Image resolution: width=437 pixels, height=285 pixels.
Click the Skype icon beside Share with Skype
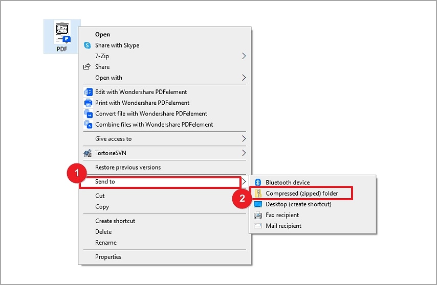click(x=87, y=45)
